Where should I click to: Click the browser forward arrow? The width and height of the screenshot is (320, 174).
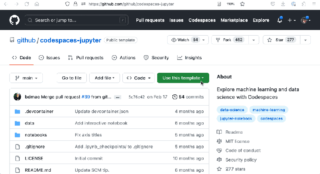tap(16, 4)
